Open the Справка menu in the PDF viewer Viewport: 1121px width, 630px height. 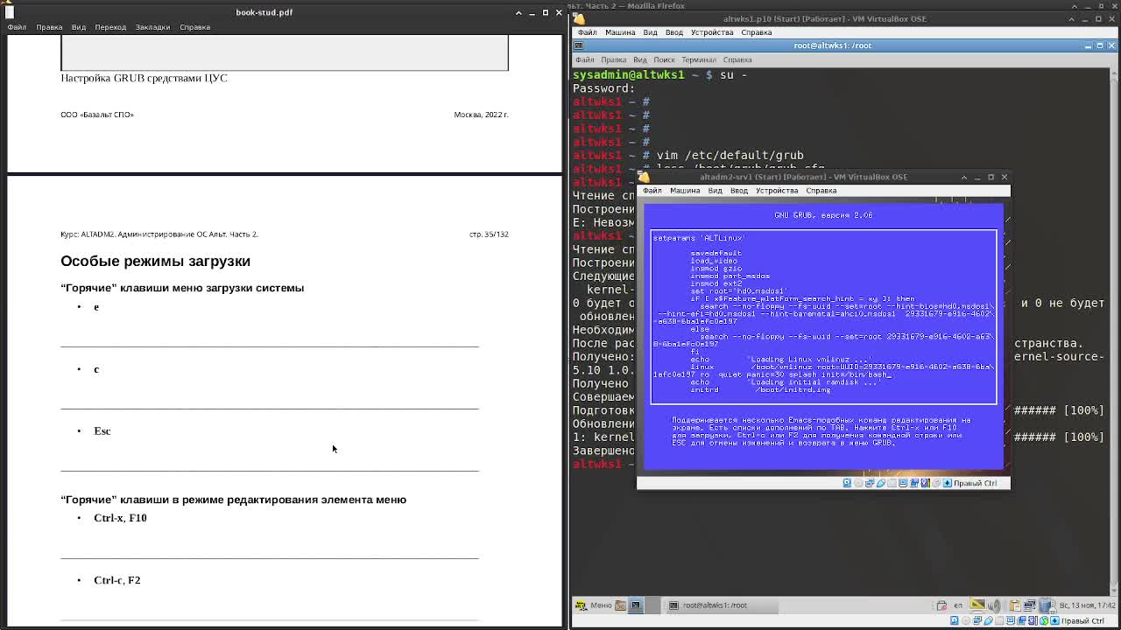click(194, 27)
